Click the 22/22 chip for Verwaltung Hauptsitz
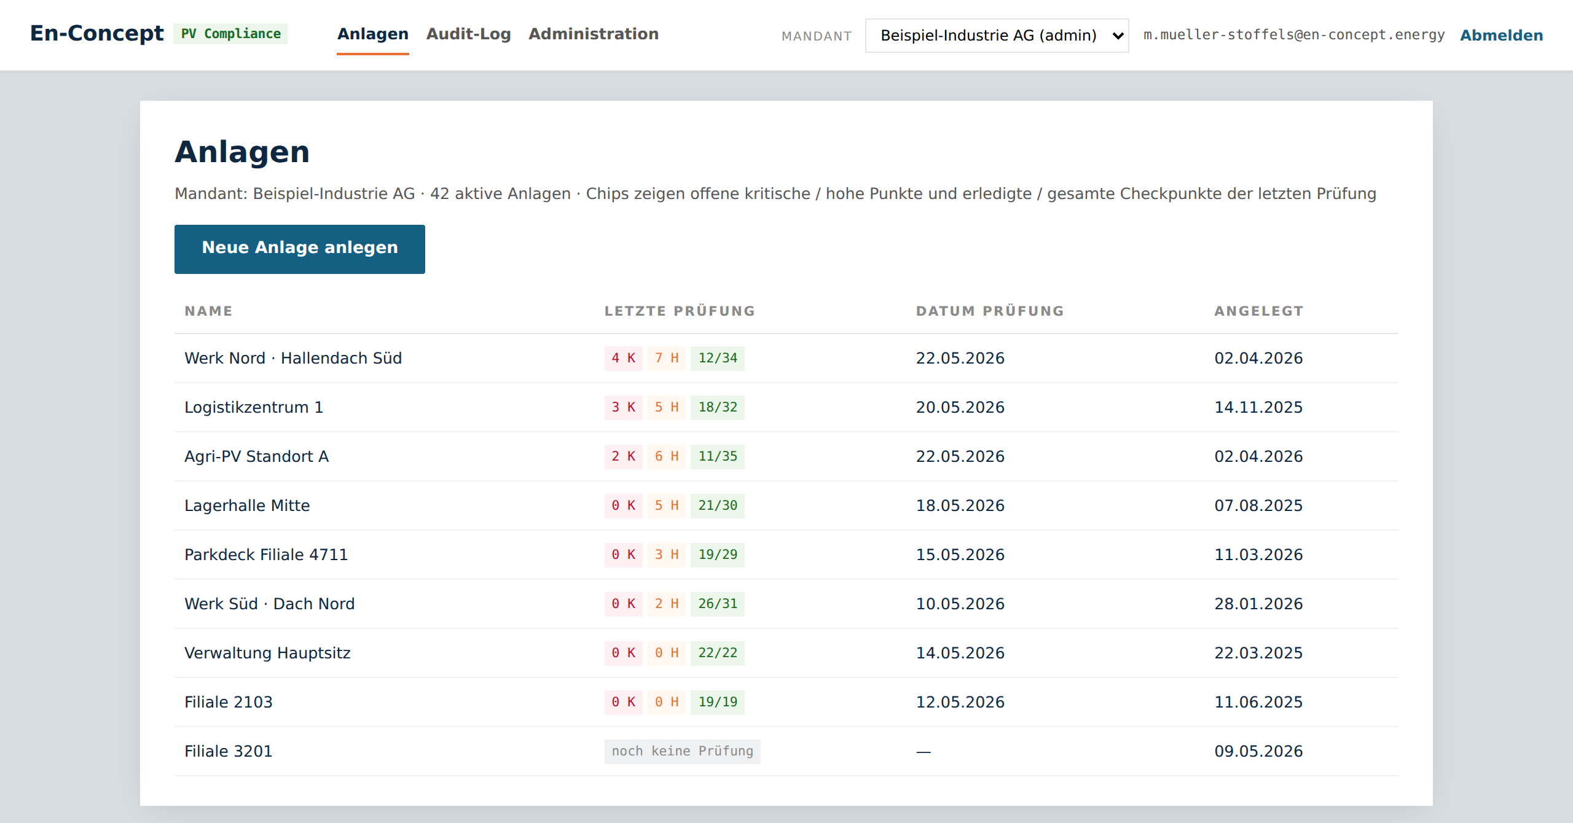Screen dimensions: 1573x823 click(718, 653)
